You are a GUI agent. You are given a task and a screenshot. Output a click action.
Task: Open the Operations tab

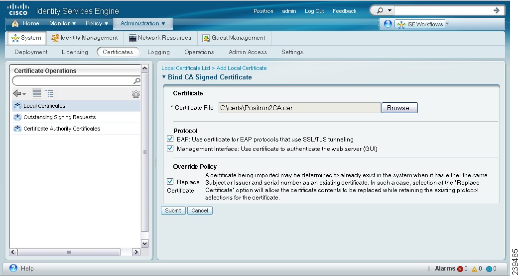click(x=199, y=52)
